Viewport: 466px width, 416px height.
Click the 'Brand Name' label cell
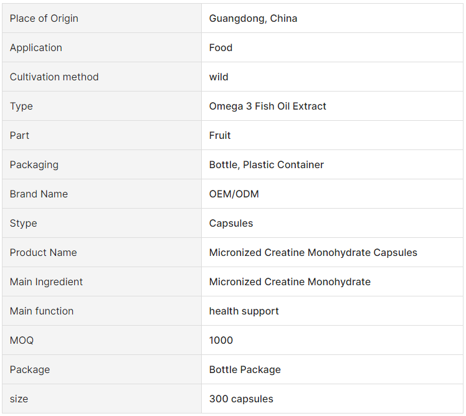(x=102, y=194)
